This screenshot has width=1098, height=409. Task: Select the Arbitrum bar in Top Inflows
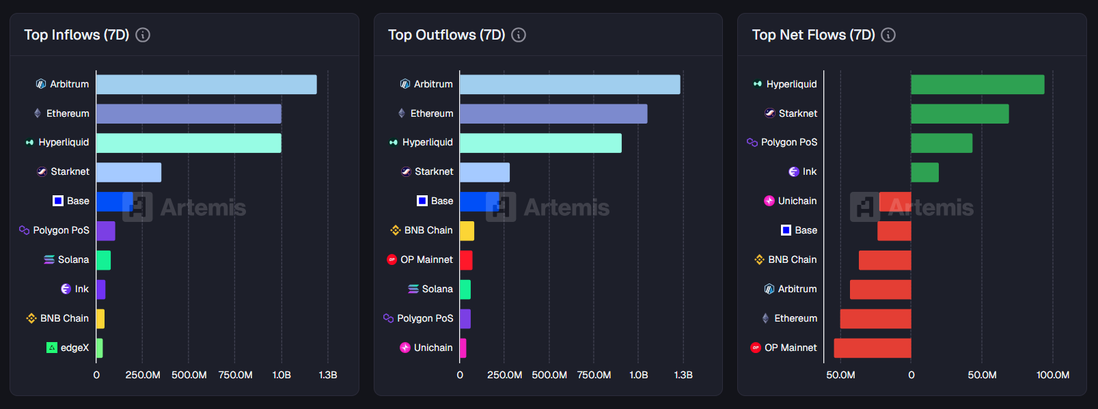pos(206,85)
